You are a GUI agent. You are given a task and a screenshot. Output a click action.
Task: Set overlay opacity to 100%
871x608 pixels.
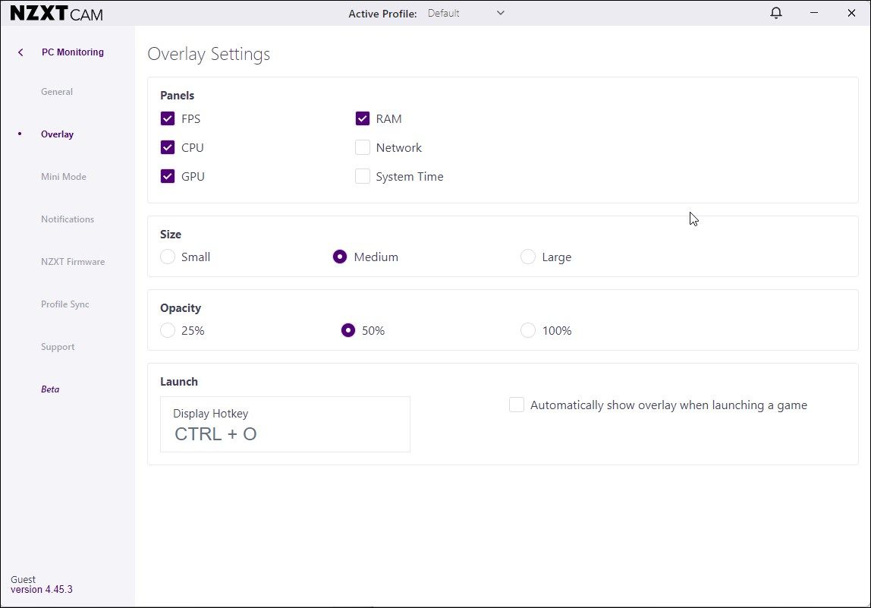528,330
